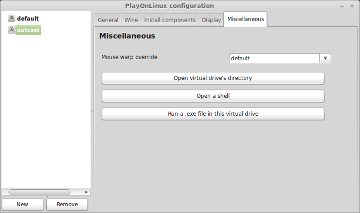This screenshot has height=213, width=360.
Task: Select the default virtual drive
Action: click(28, 19)
